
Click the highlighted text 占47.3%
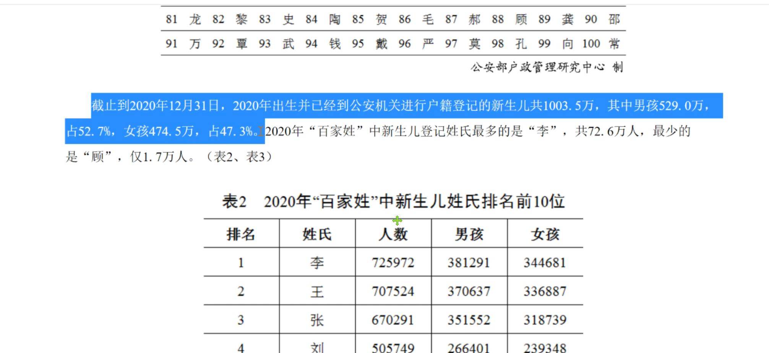pyautogui.click(x=231, y=131)
